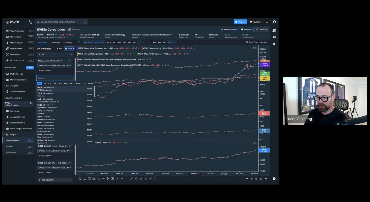Click the Add Security button
Screen dimensions: 370x202
48,180
